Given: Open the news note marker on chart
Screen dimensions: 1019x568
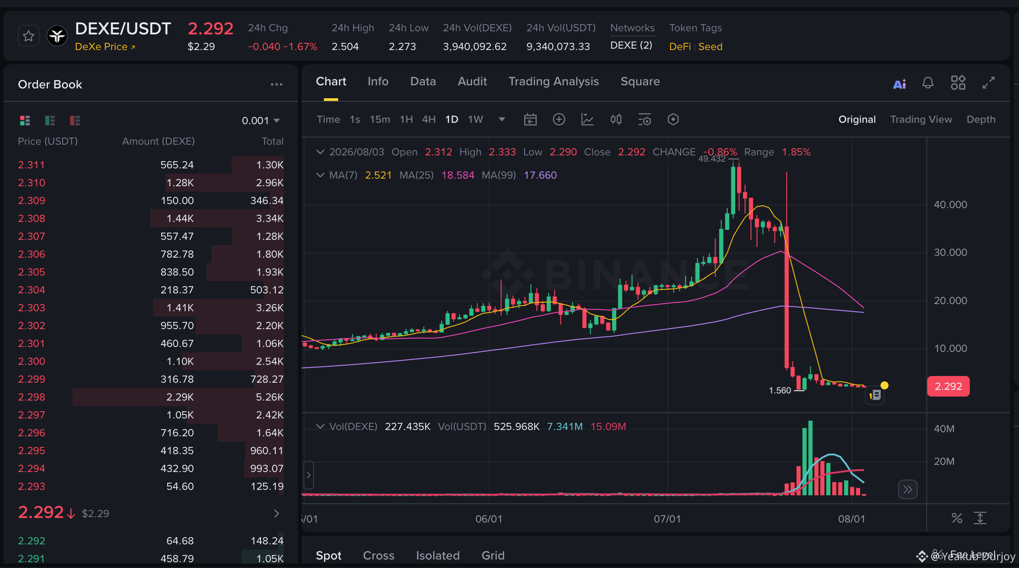Looking at the screenshot, I should [874, 395].
